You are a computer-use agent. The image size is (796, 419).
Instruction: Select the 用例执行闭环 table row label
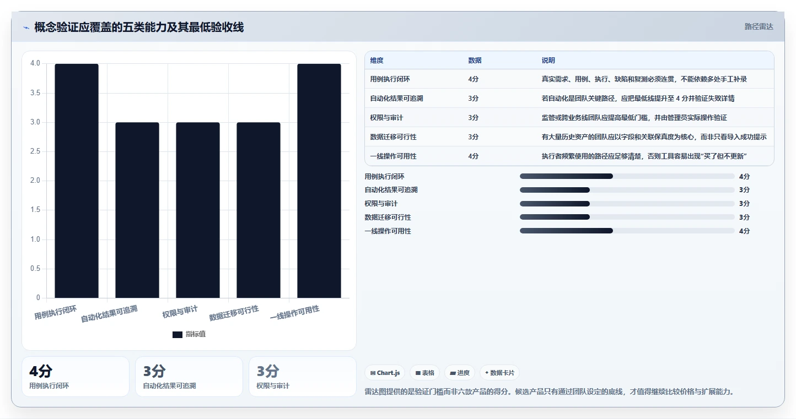(x=390, y=79)
